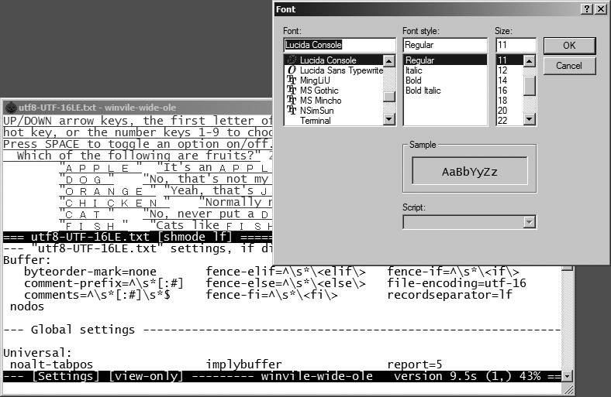Choose Bold font style
Image resolution: width=611 pixels, height=397 pixels.
pyautogui.click(x=445, y=80)
